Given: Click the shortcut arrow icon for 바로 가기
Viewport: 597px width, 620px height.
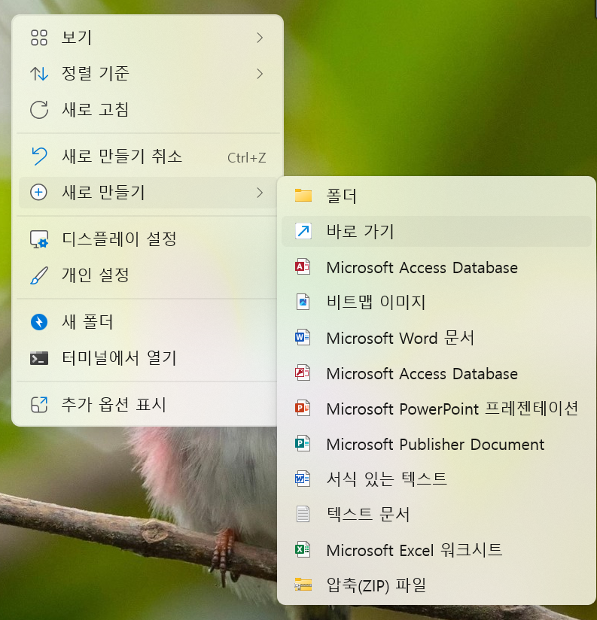Looking at the screenshot, I should point(303,231).
